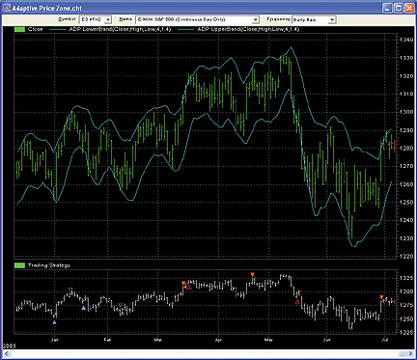Select the ADP LowerBand legend label
This screenshot has width=417, height=360.
[x=120, y=29]
